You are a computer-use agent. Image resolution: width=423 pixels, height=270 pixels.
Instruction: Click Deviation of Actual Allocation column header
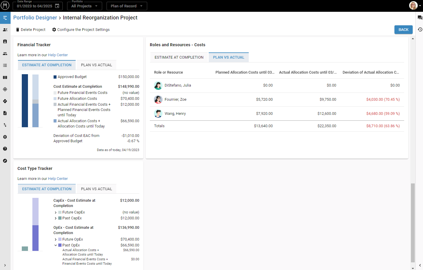371,72
